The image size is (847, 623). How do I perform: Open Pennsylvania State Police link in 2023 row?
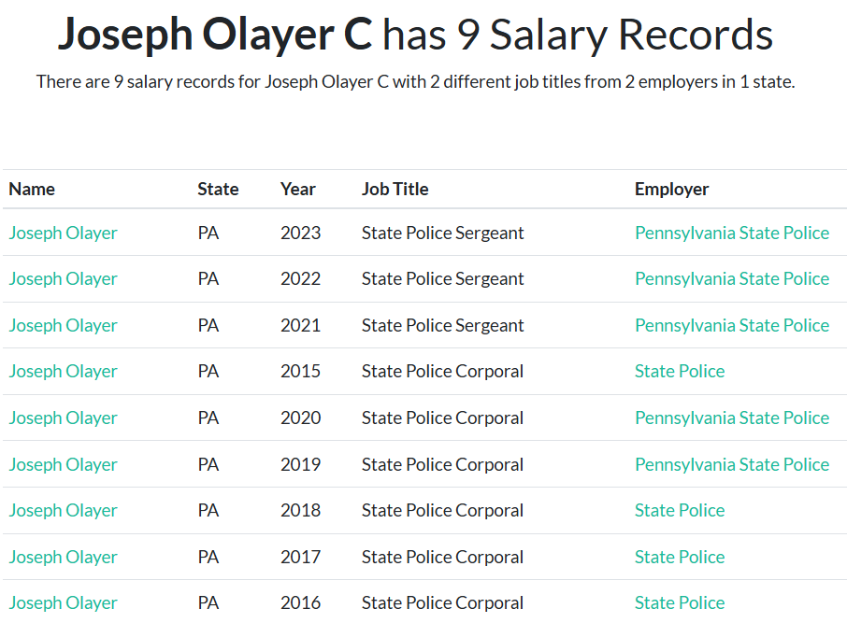[732, 233]
